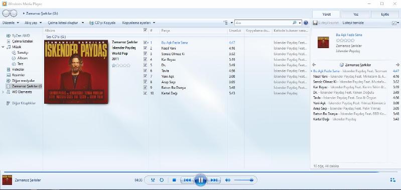This screenshot has height=190, width=401.
Task: Switch to the Yürüt tab
Action: coord(326,15)
